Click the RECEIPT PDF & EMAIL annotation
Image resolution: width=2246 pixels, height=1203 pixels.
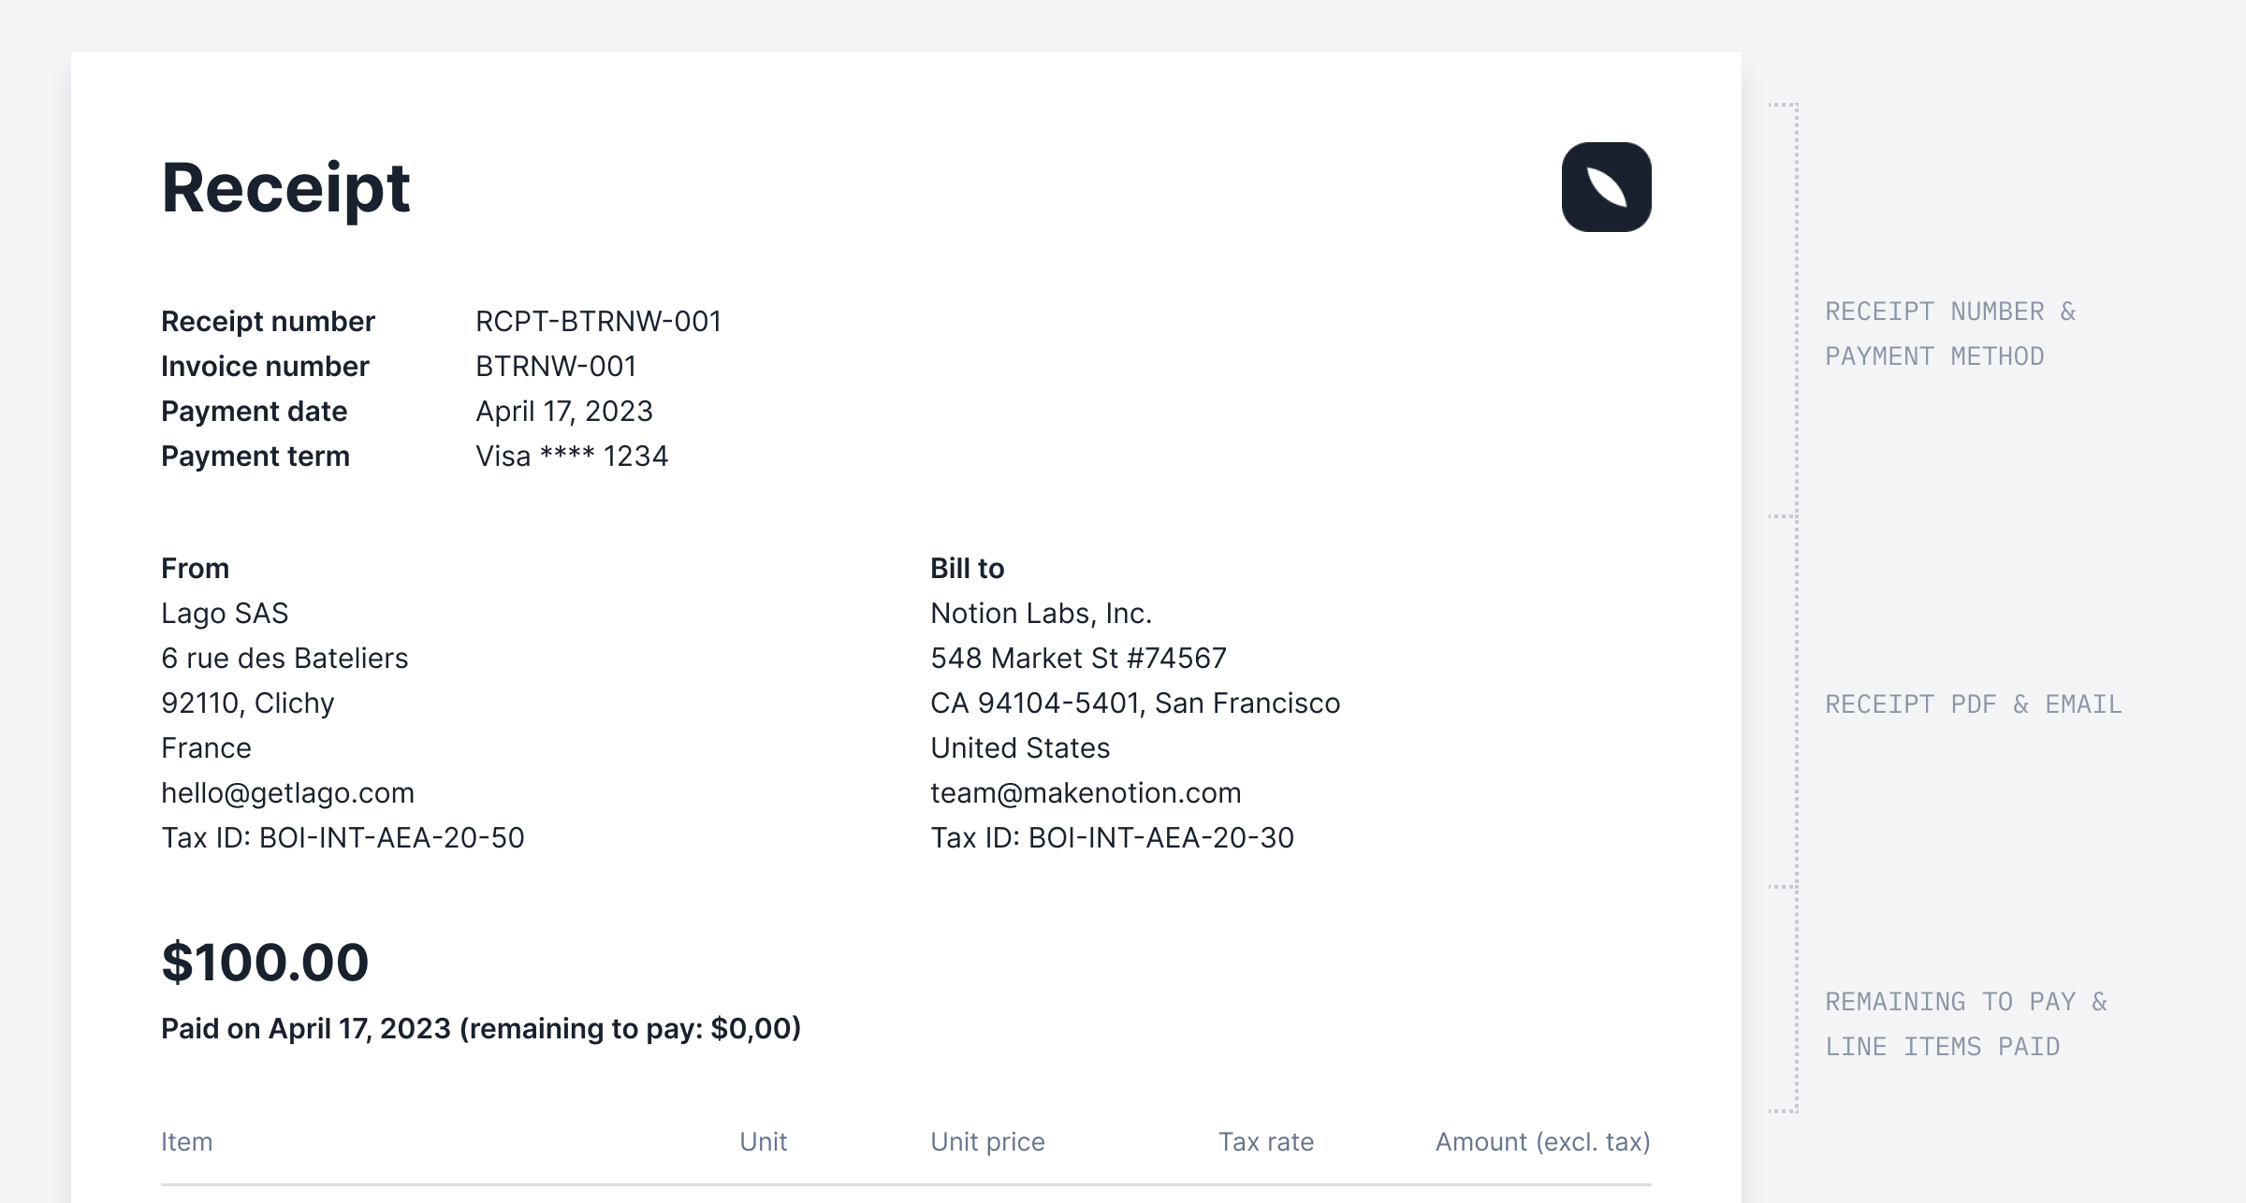[1973, 704]
